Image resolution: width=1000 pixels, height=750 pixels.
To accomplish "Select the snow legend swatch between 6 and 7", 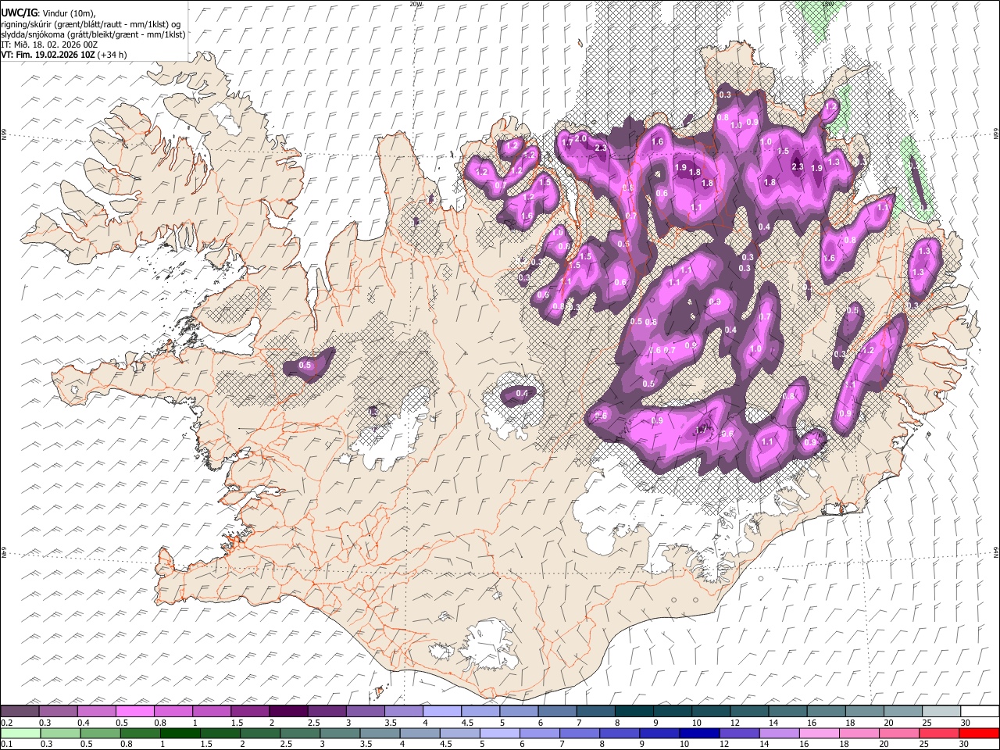I will coord(556,711).
